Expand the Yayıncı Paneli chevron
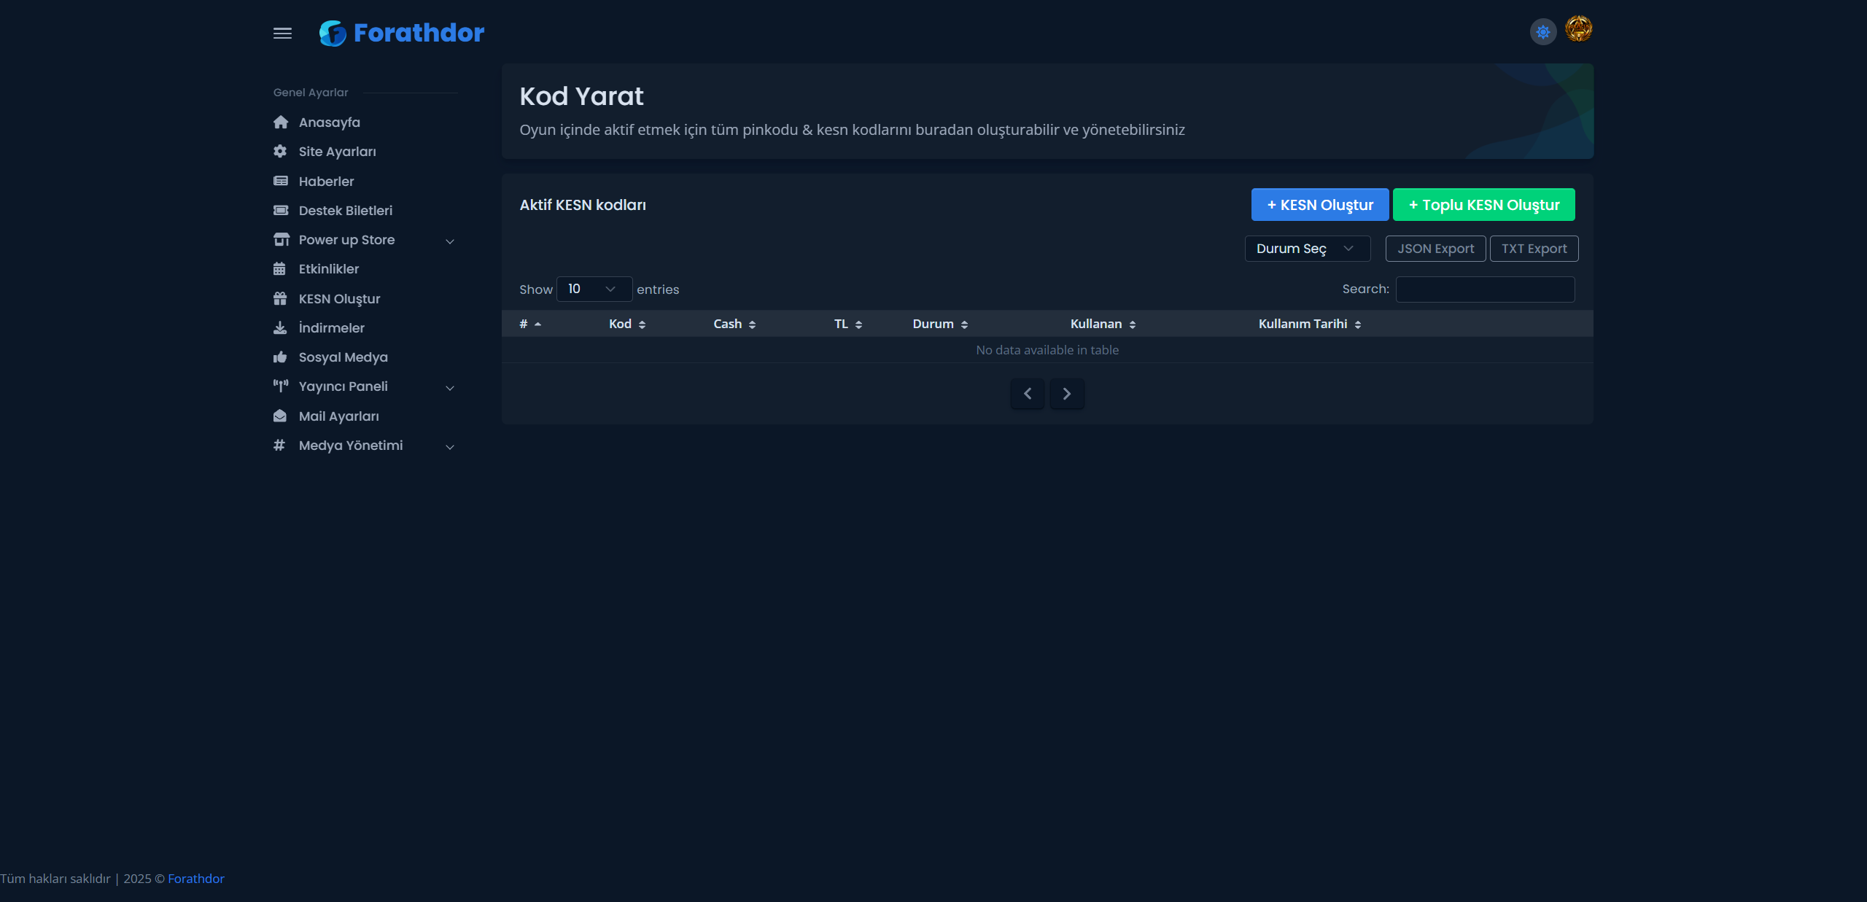The height and width of the screenshot is (902, 1867). click(450, 388)
